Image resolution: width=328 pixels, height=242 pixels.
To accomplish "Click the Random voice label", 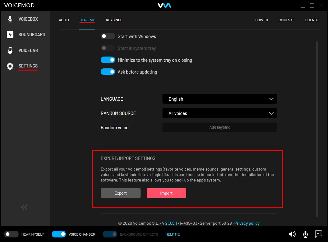I will pos(114,127).
